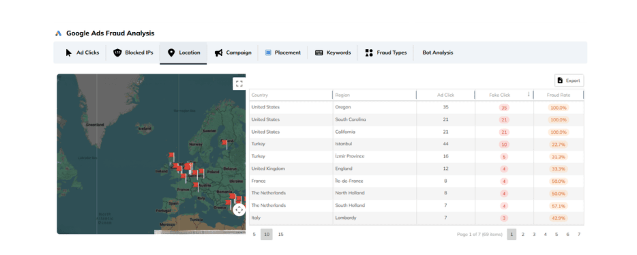Click the Ad Click column header
Viewport: 637px width, 255px height.
pyautogui.click(x=445, y=95)
